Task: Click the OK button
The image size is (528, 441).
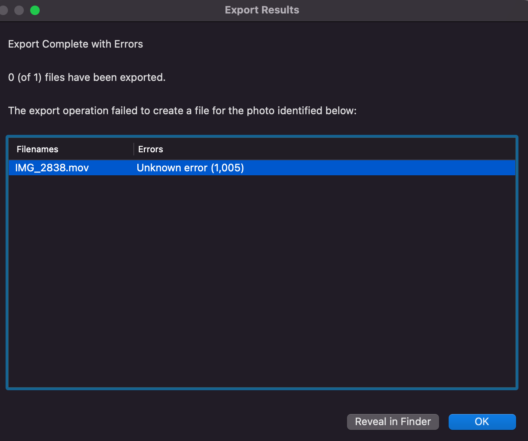Action: tap(482, 422)
